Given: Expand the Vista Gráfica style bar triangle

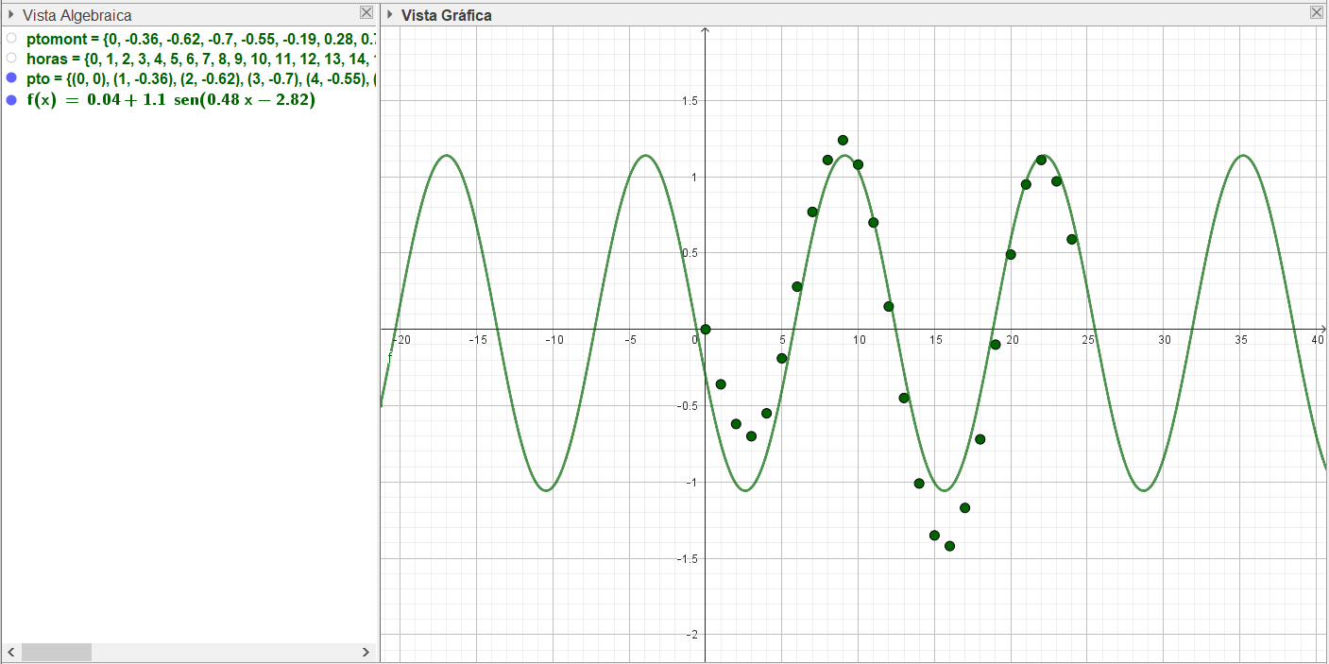Looking at the screenshot, I should (x=390, y=15).
